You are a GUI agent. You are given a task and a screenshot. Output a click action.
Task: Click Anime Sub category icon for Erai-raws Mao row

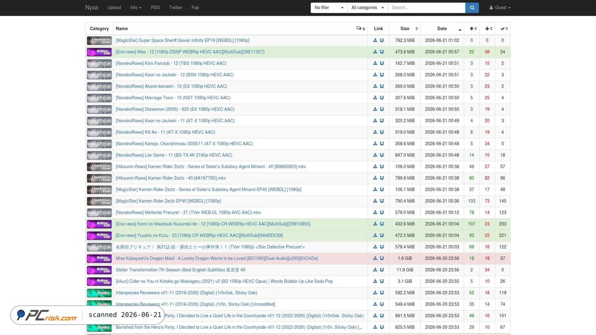click(x=99, y=52)
